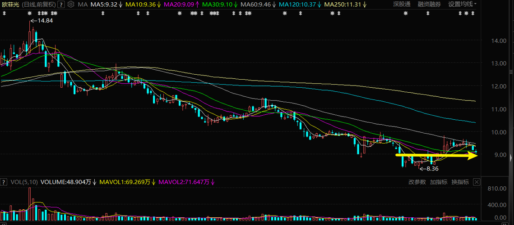This screenshot has width=514, height=225.
Task: Click the MA indicator label
Action: (83, 4)
